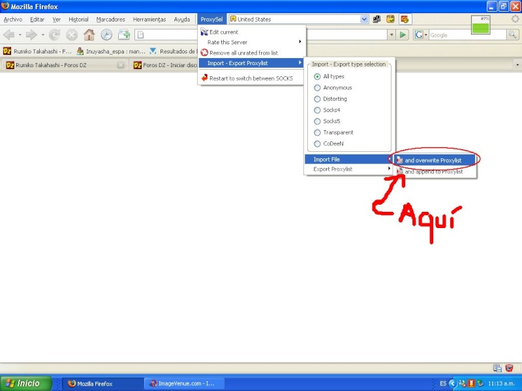
Task: Choose Restart to switch between SOCKS
Action: (x=251, y=78)
